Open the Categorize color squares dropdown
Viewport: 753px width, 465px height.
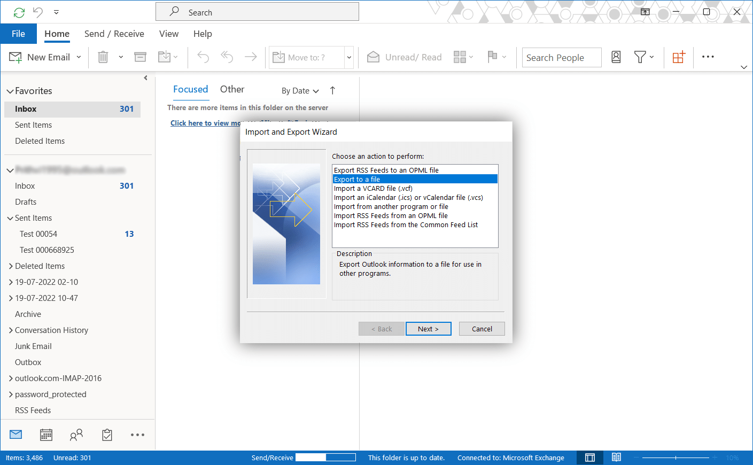click(463, 57)
